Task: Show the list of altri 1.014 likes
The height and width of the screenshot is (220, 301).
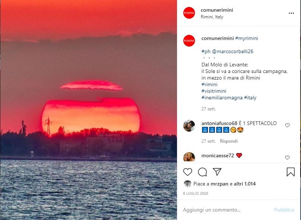Action: (245, 184)
